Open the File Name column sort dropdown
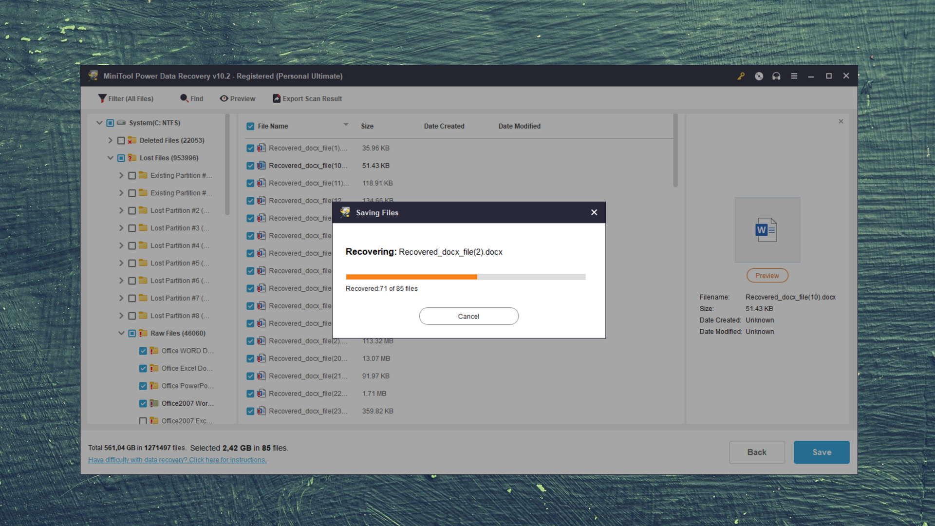The height and width of the screenshot is (526, 935). coord(346,125)
